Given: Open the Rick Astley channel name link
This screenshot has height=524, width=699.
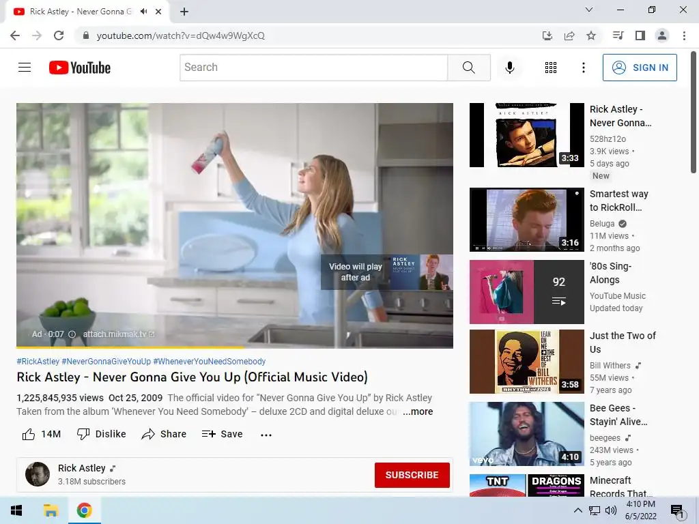Looking at the screenshot, I should pos(82,468).
